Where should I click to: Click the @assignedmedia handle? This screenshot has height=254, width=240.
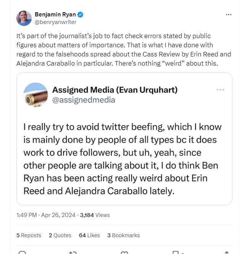pos(84,100)
